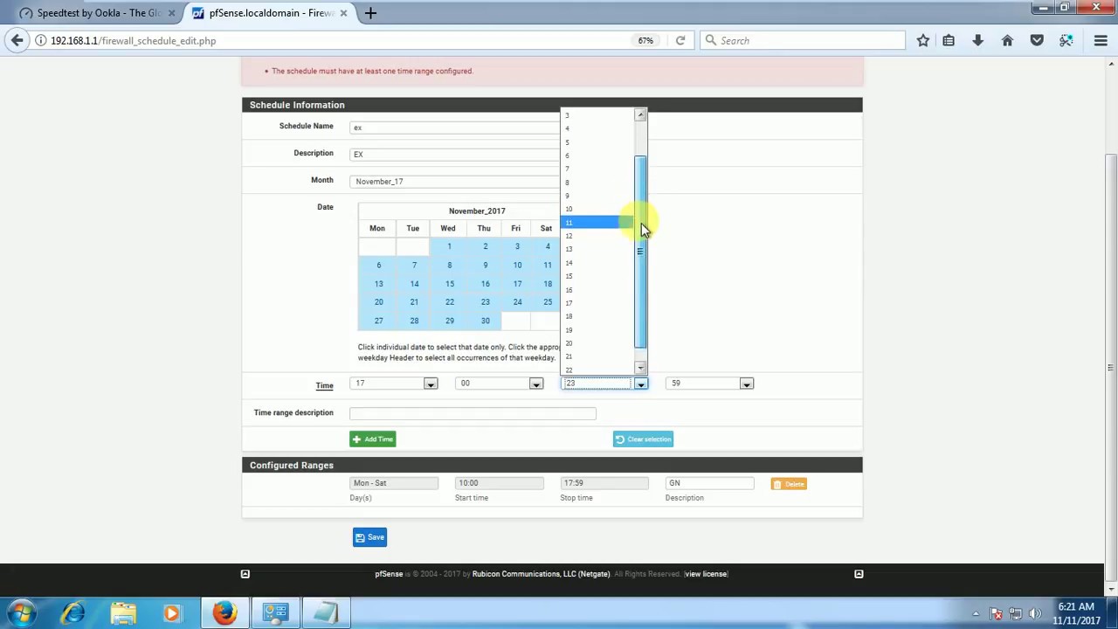The image size is (1118, 629).
Task: Open the stop minute dropdown showing 59
Action: tap(709, 384)
